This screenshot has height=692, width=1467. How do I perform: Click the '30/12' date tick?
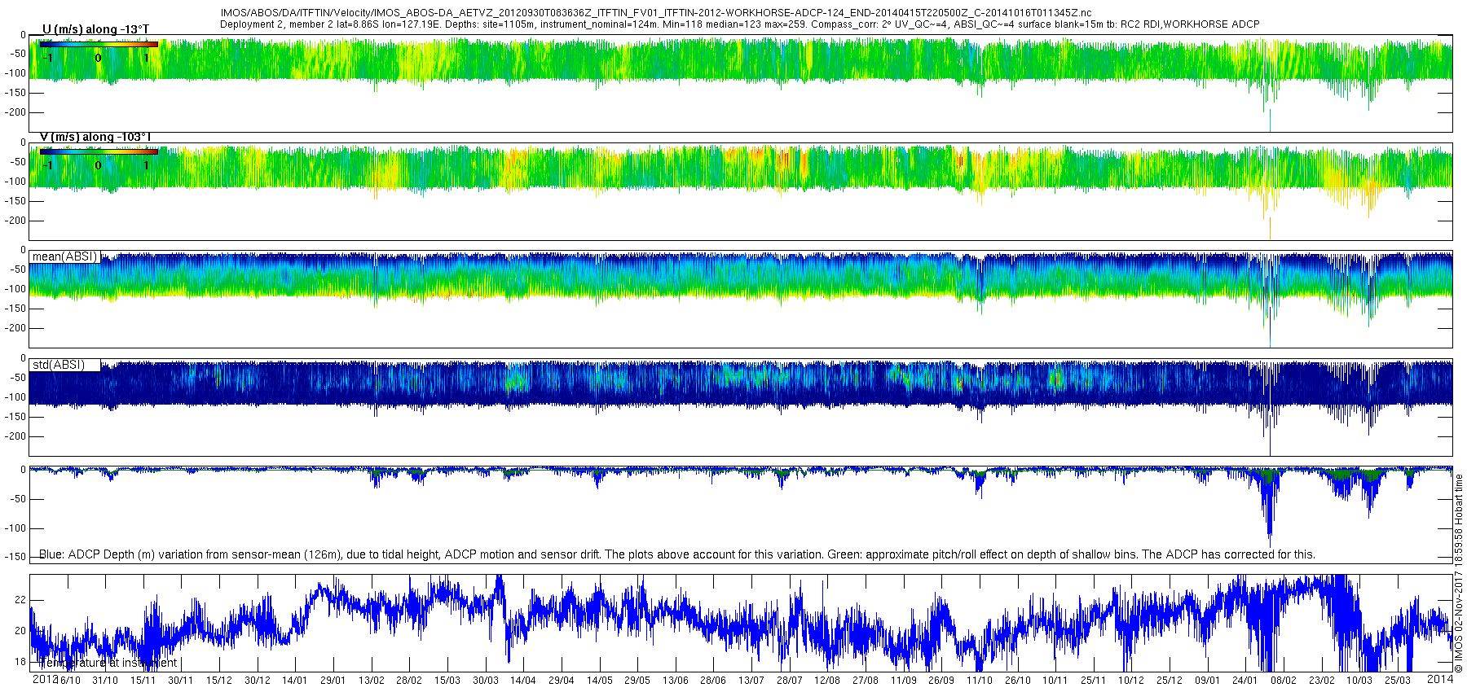[258, 681]
